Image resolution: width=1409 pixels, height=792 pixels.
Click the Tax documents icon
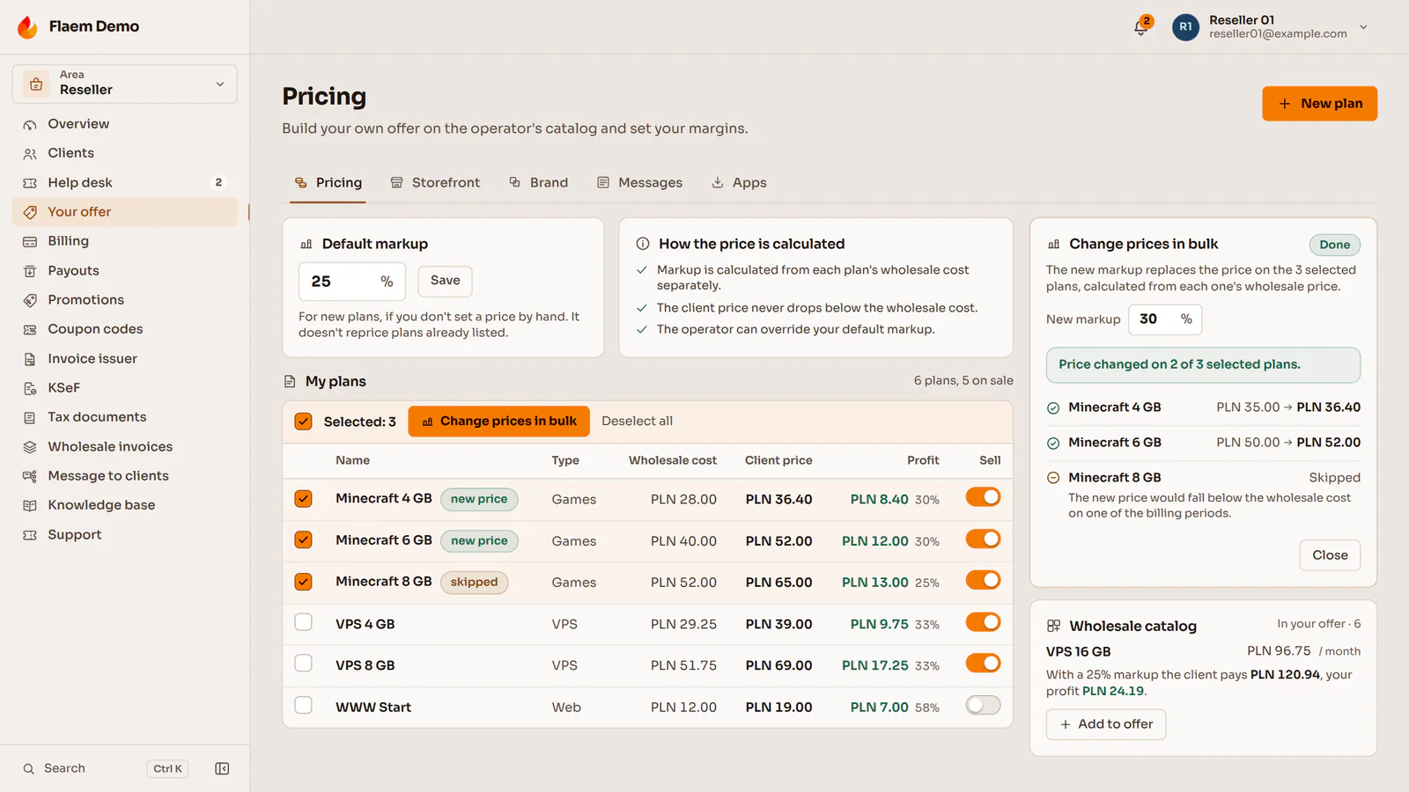30,417
